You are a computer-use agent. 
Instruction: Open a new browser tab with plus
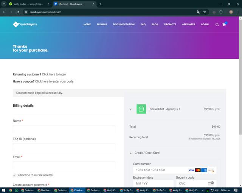[100, 4]
